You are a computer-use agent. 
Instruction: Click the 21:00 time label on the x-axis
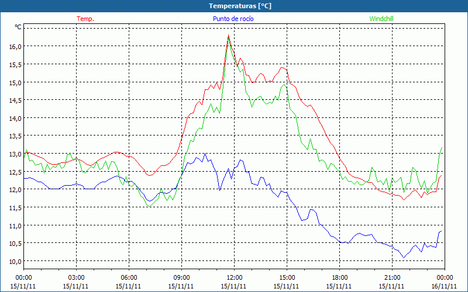(x=392, y=278)
